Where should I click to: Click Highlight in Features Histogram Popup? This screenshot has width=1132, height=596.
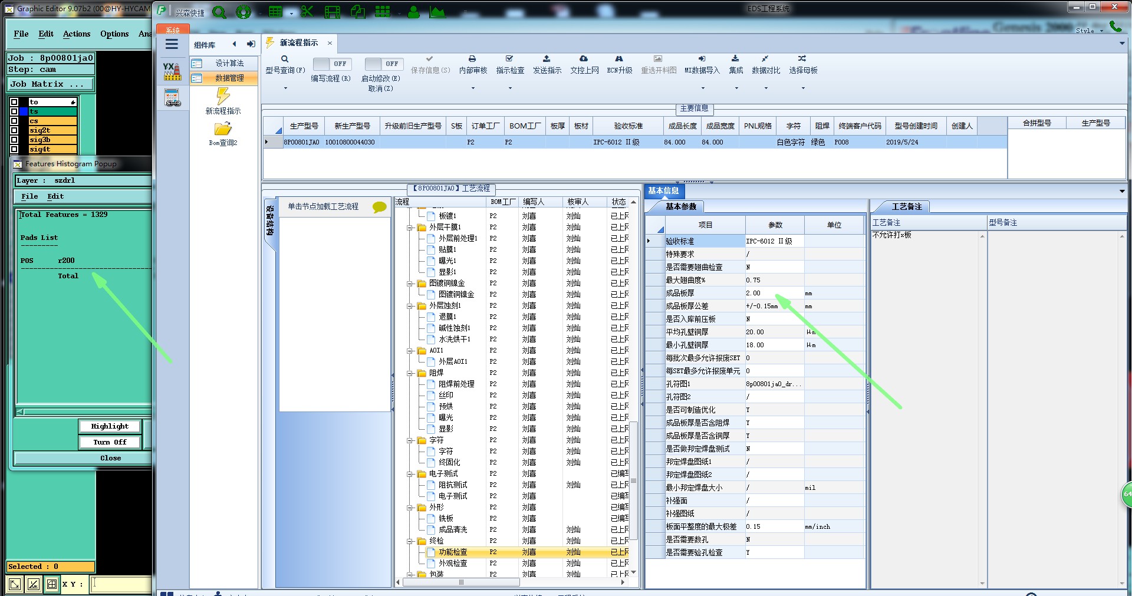(110, 426)
